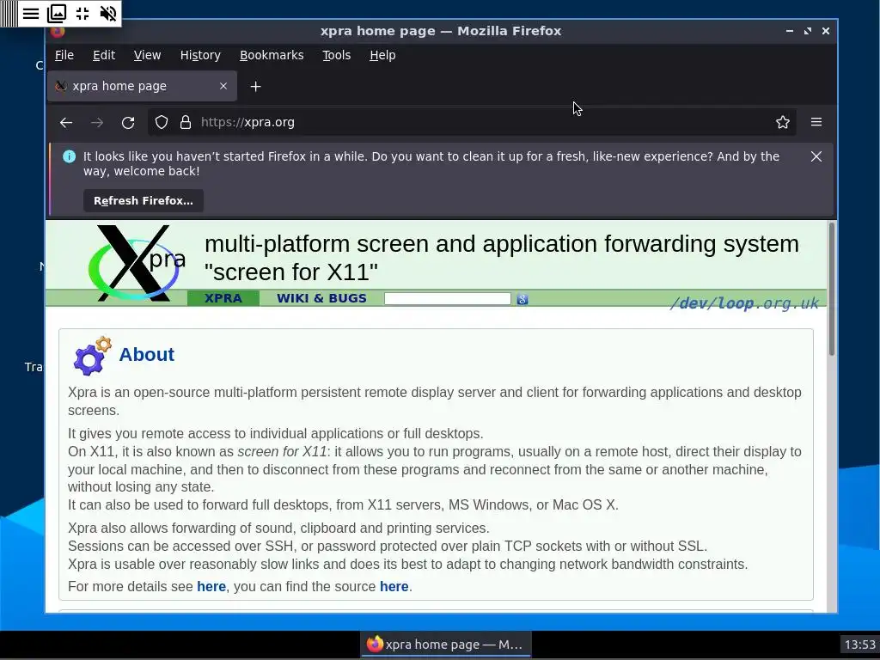
Task: Open the WIKI & BUGS navigation link
Action: point(321,298)
